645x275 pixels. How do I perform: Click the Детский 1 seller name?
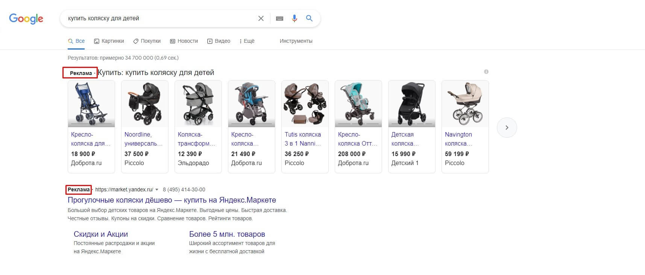coord(405,163)
